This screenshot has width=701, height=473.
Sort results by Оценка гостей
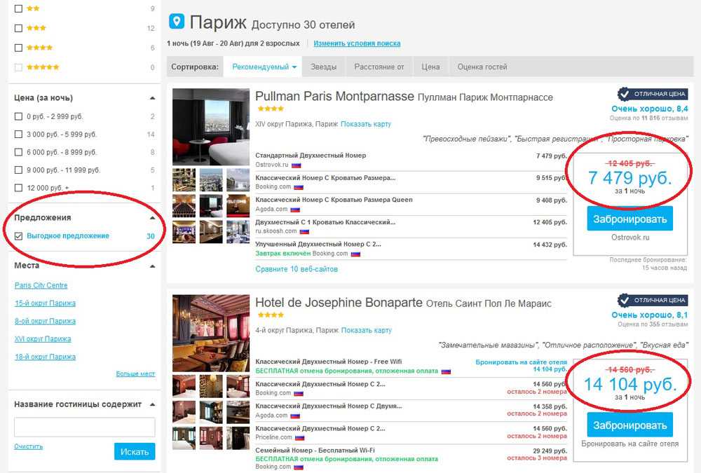482,67
